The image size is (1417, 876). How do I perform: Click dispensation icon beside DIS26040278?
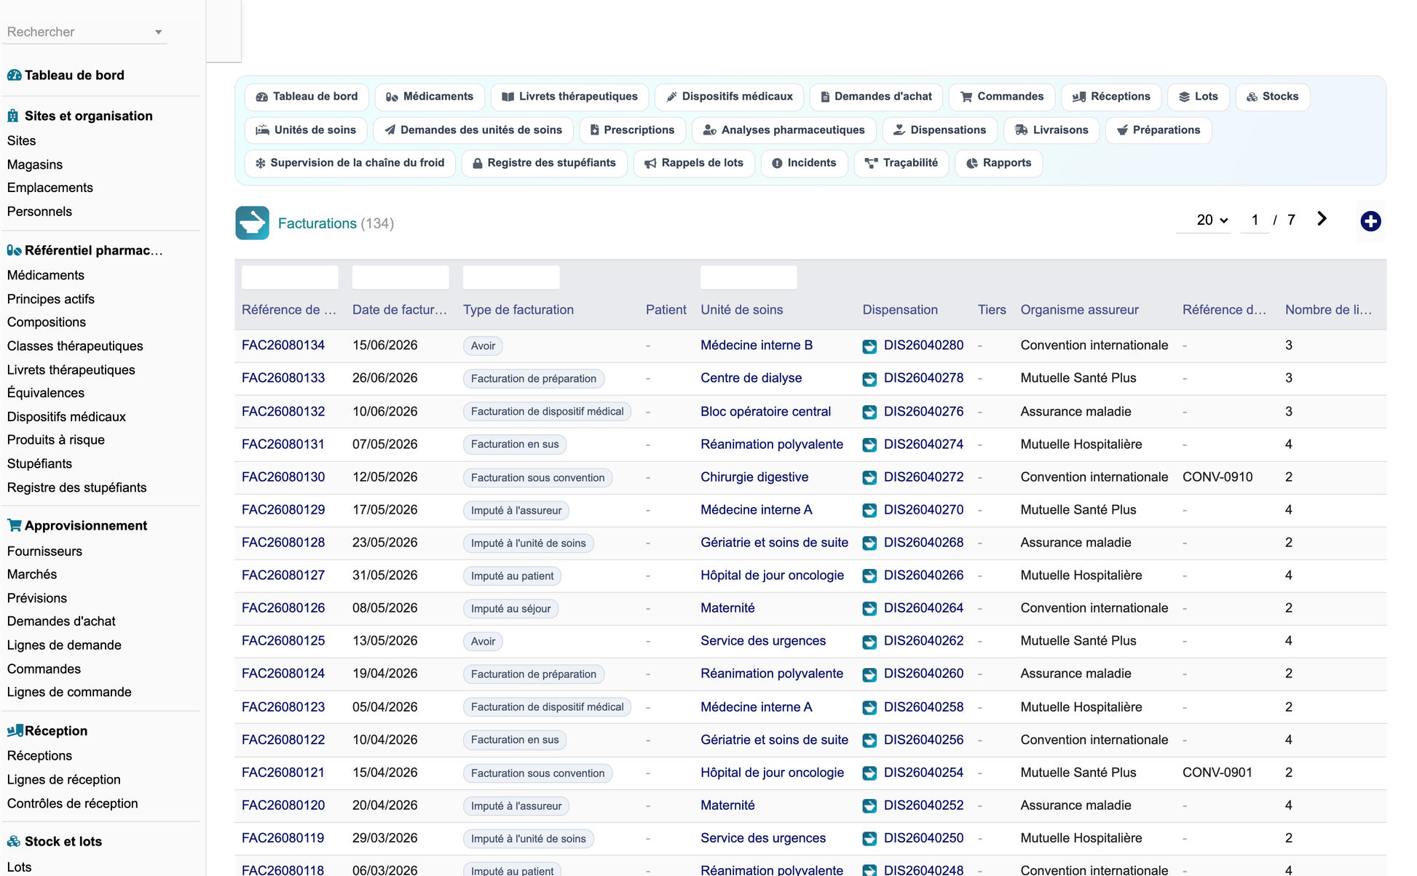[x=869, y=379]
